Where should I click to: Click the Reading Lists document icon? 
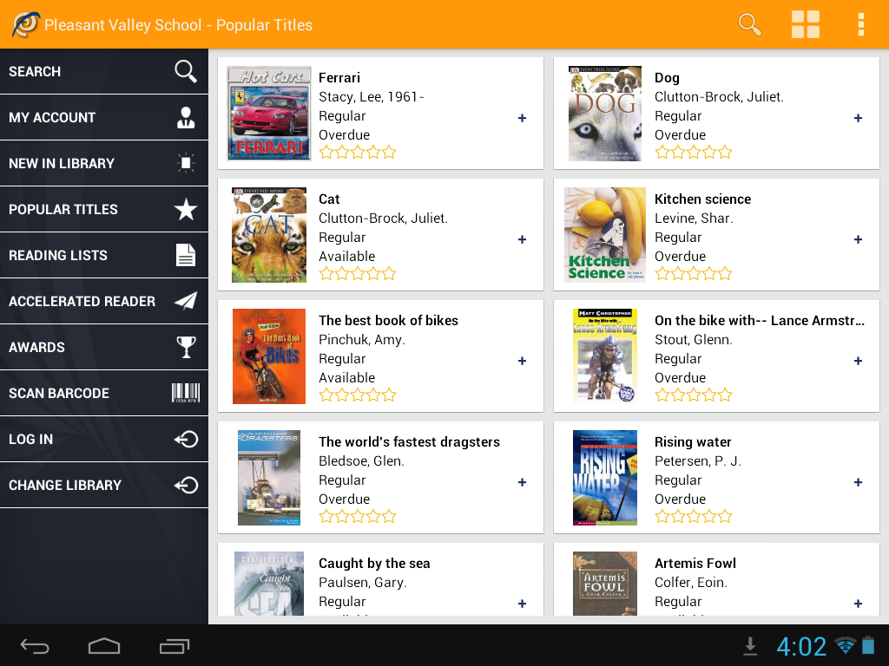click(186, 255)
